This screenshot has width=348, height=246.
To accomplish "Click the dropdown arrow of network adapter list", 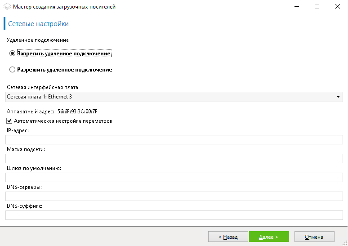I will point(338,97).
